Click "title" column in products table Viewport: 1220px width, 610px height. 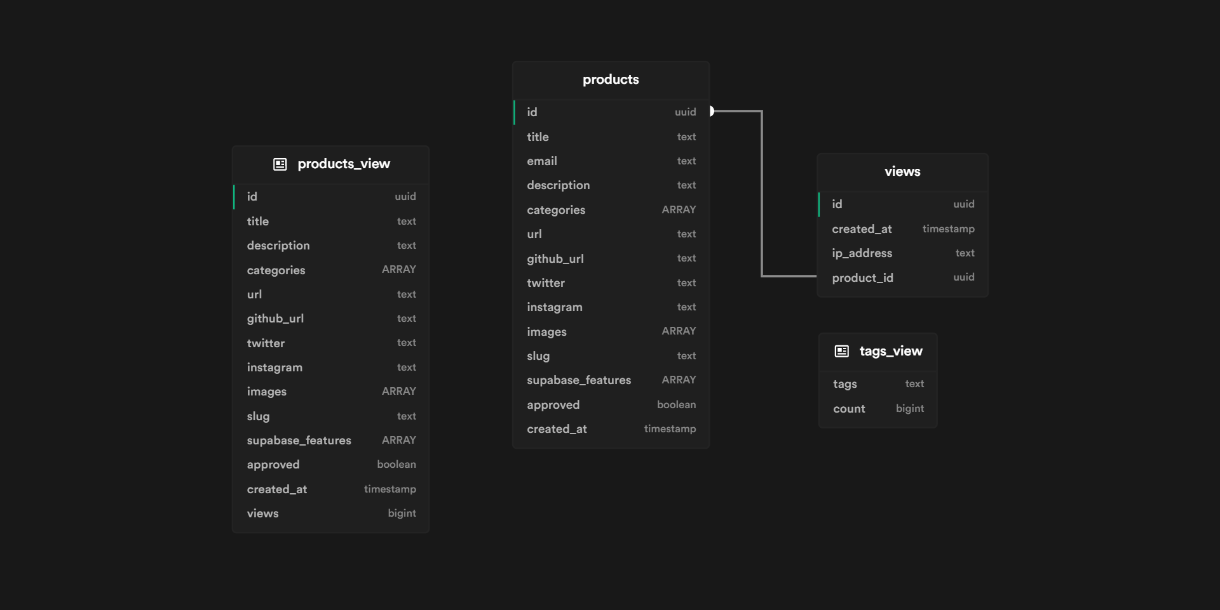pos(611,137)
